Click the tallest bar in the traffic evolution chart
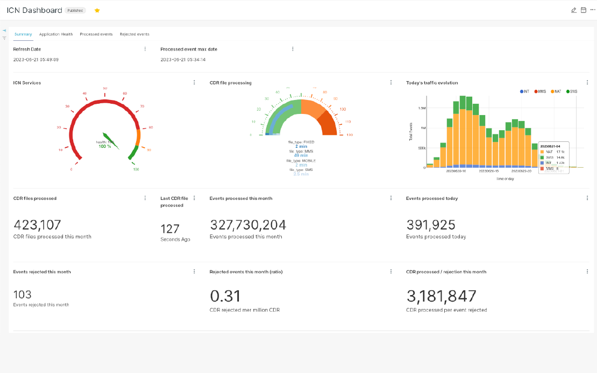Screen dimensions: 597x373 (463, 132)
